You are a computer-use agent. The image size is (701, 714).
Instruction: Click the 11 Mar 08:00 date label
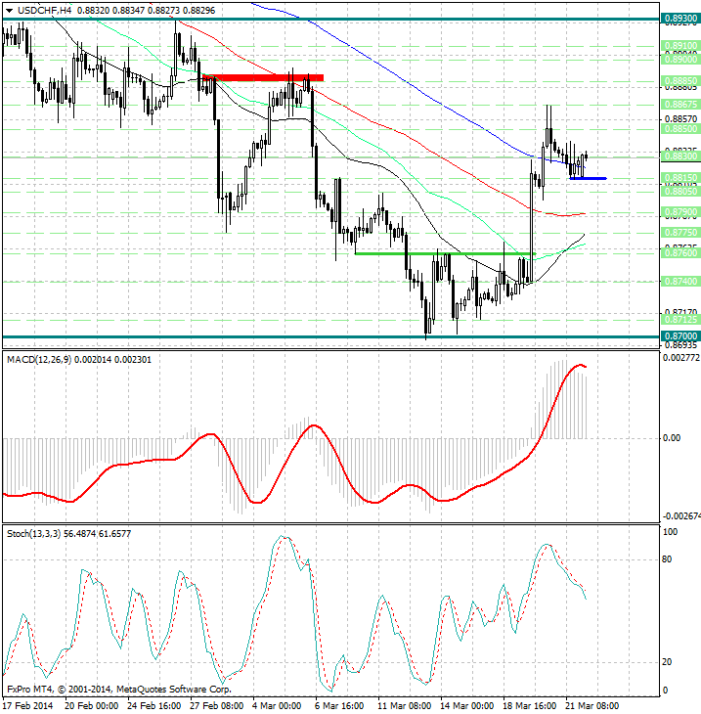pyautogui.click(x=404, y=706)
